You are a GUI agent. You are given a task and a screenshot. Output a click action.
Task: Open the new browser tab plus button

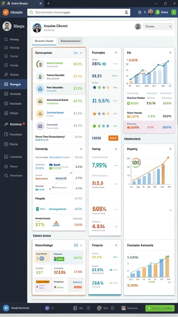pos(48,3)
